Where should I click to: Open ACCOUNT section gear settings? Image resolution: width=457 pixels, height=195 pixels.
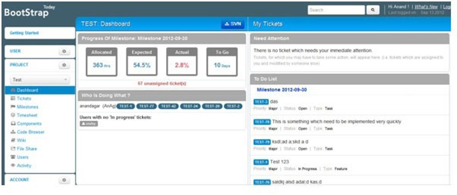pyautogui.click(x=64, y=180)
